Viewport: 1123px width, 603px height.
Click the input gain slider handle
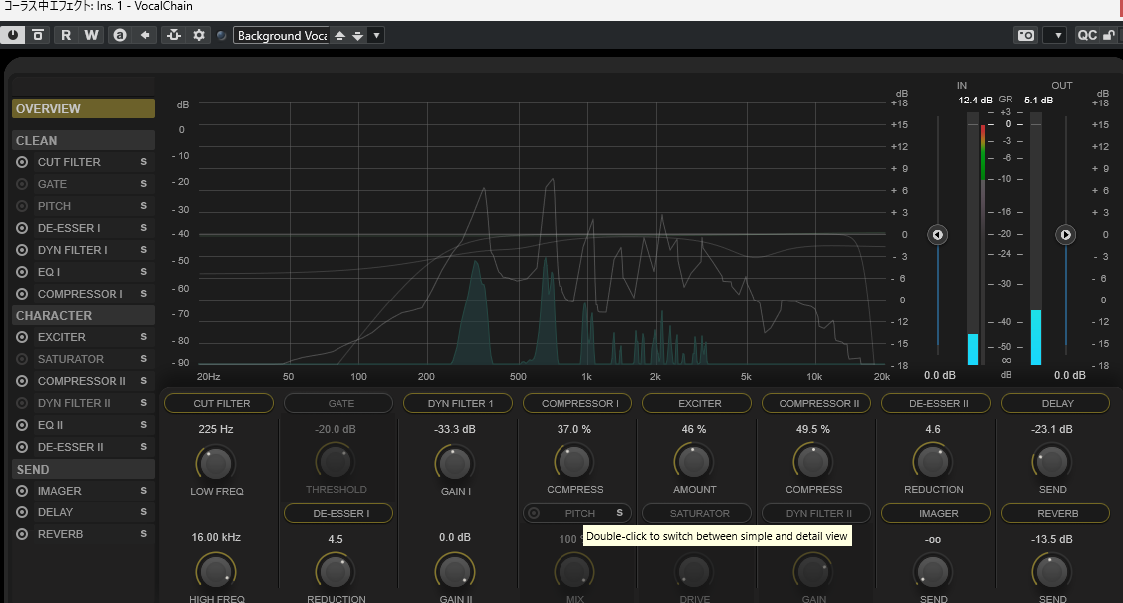click(x=938, y=234)
